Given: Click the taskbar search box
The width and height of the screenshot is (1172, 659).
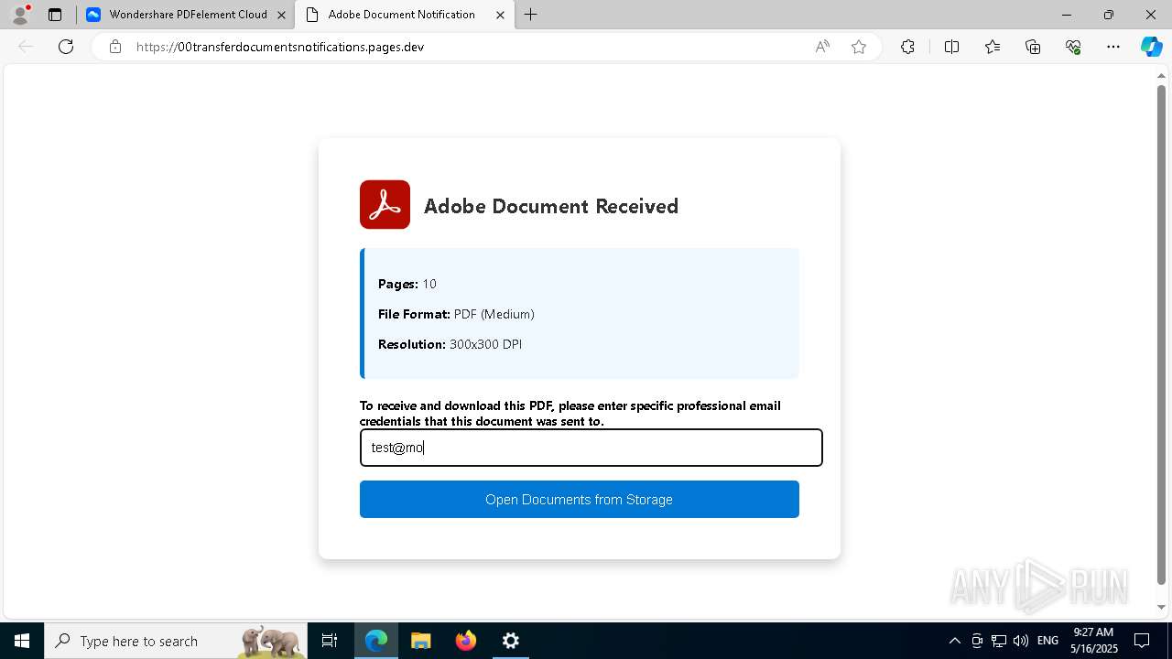Looking at the screenshot, I should tap(177, 641).
